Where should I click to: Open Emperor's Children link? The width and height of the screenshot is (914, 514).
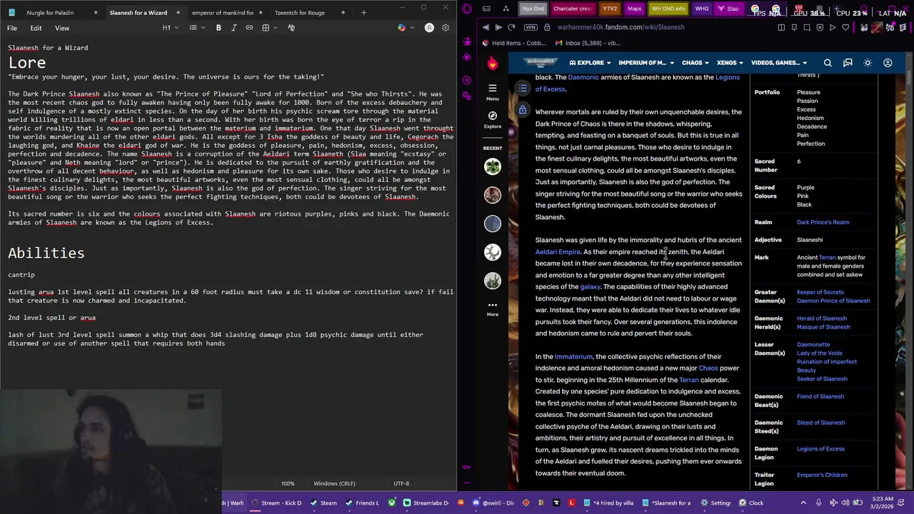[x=822, y=475]
